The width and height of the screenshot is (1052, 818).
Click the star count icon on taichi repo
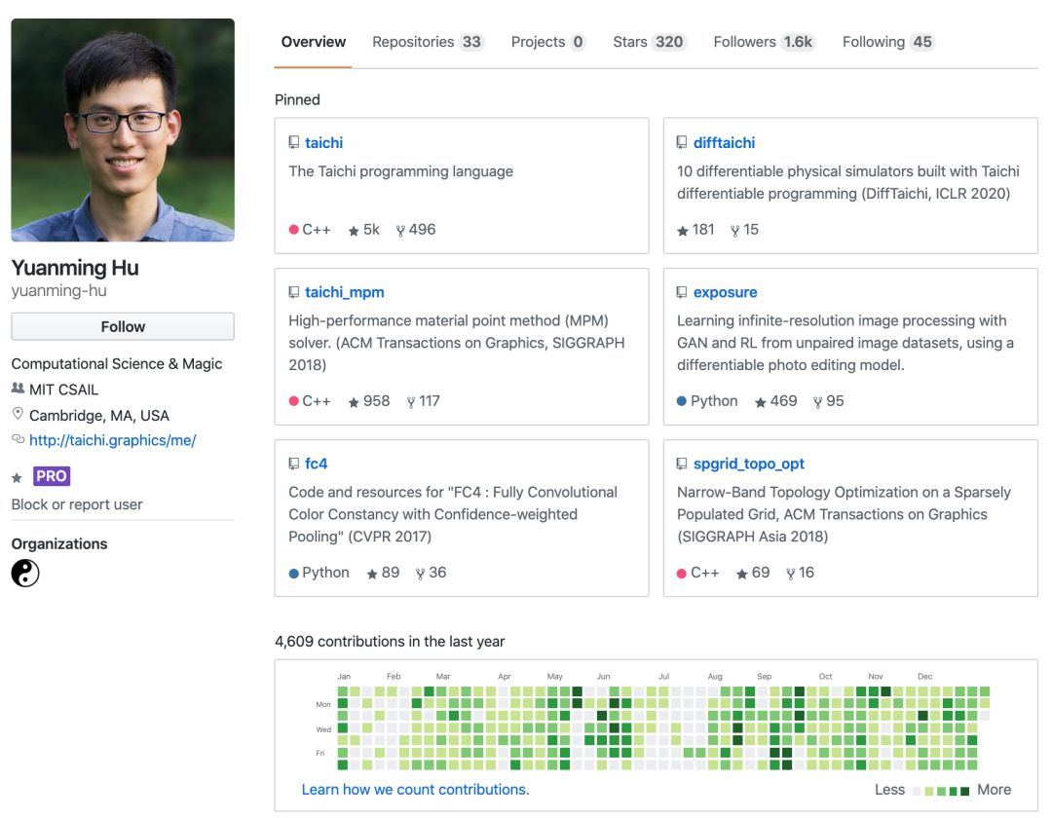click(x=354, y=231)
